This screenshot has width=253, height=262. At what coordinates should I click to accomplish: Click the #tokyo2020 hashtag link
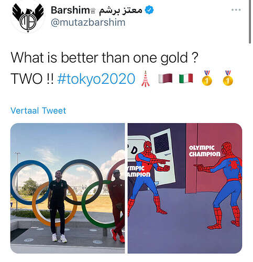pyautogui.click(x=96, y=79)
